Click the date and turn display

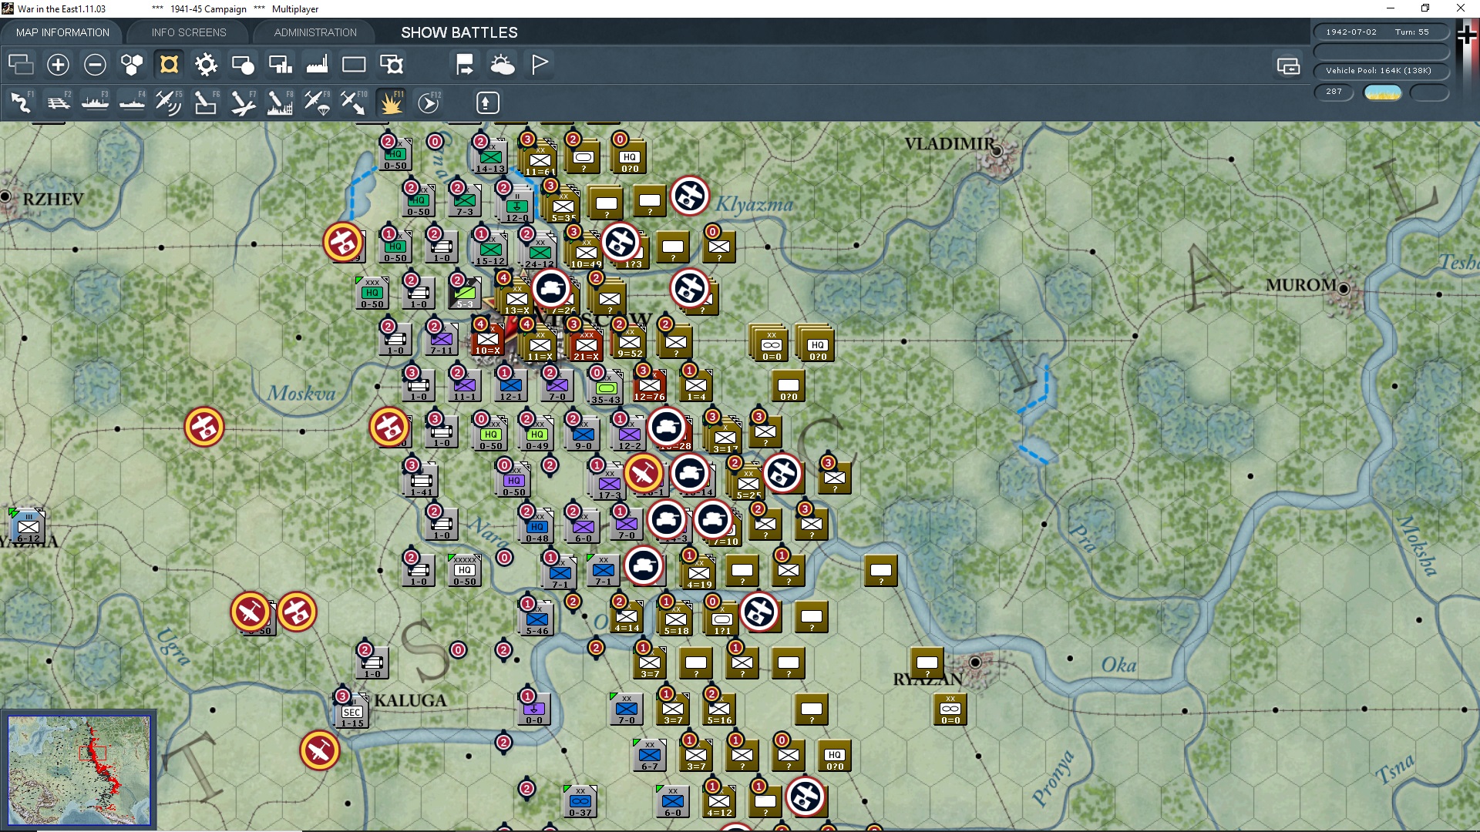pos(1381,32)
